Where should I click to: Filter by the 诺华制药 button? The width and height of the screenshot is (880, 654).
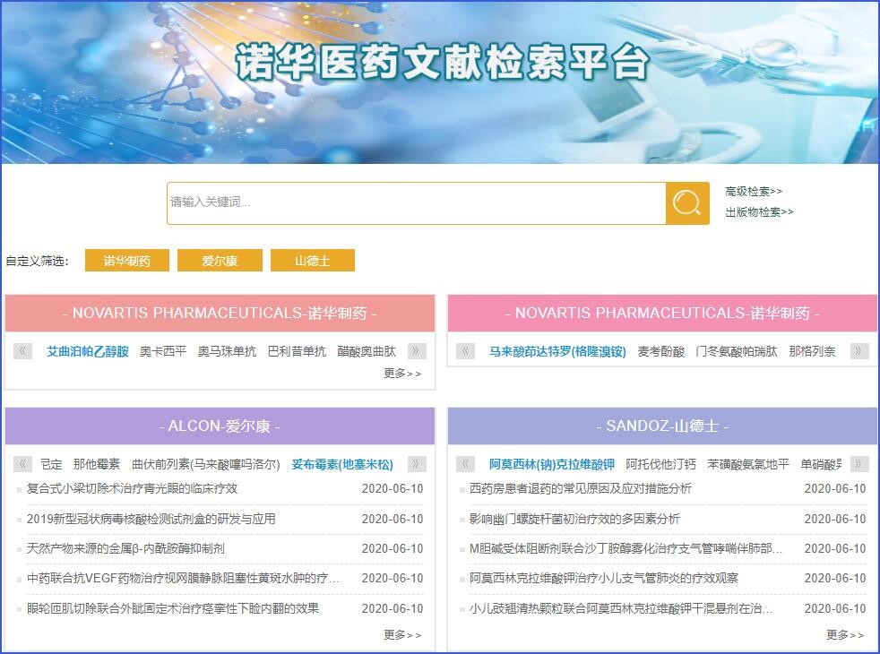pos(127,260)
